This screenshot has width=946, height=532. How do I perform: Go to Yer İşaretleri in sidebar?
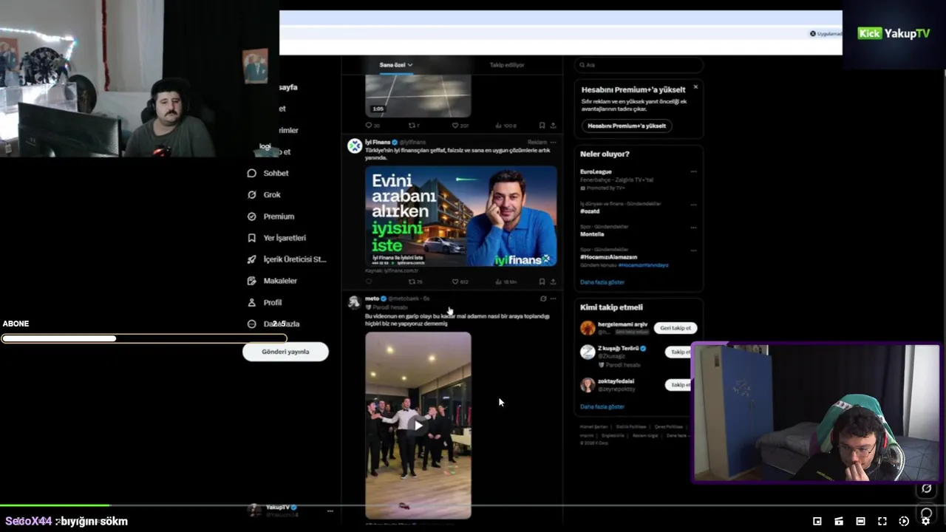[285, 238]
